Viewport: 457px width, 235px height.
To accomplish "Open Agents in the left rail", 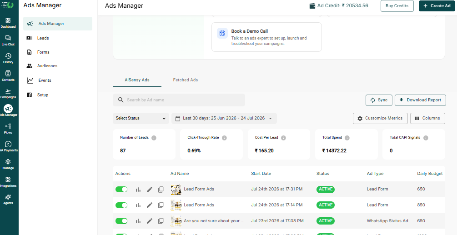I will (8, 200).
